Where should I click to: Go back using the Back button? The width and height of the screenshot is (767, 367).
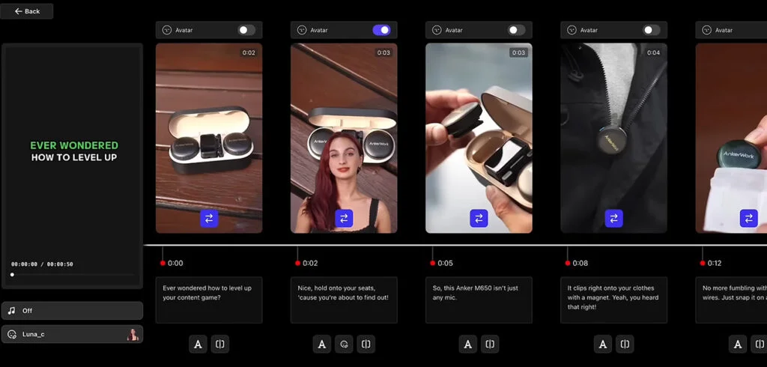27,11
